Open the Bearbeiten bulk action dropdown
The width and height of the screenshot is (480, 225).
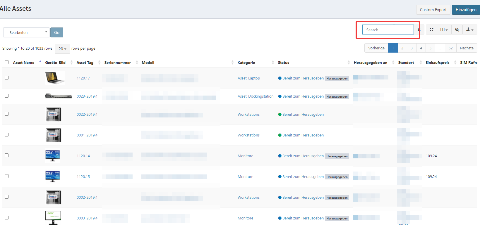[26, 32]
